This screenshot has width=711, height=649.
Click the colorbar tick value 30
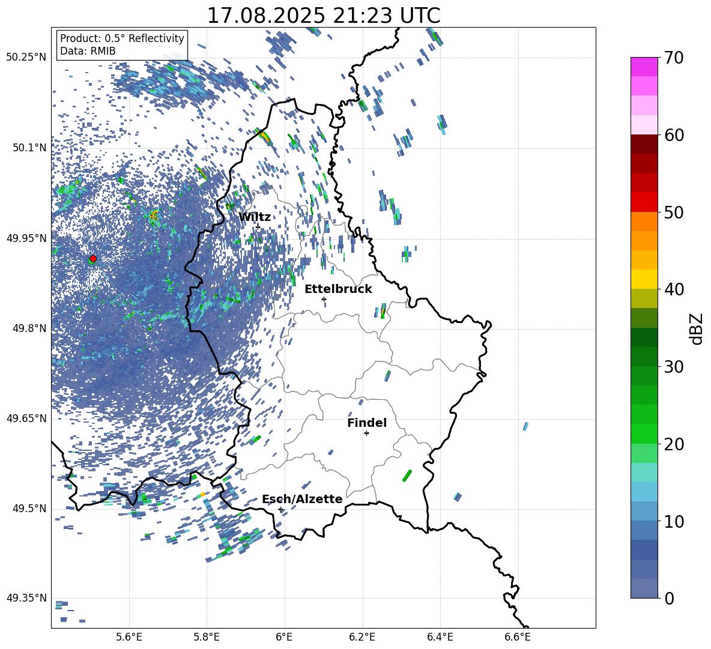pos(673,367)
